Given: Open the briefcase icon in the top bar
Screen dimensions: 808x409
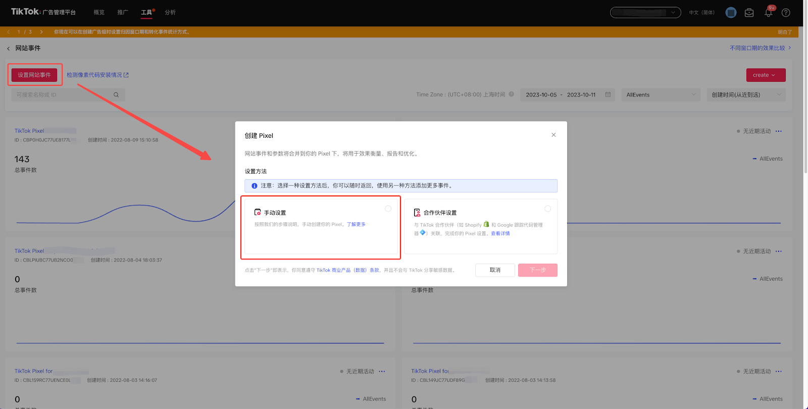Looking at the screenshot, I should point(749,13).
